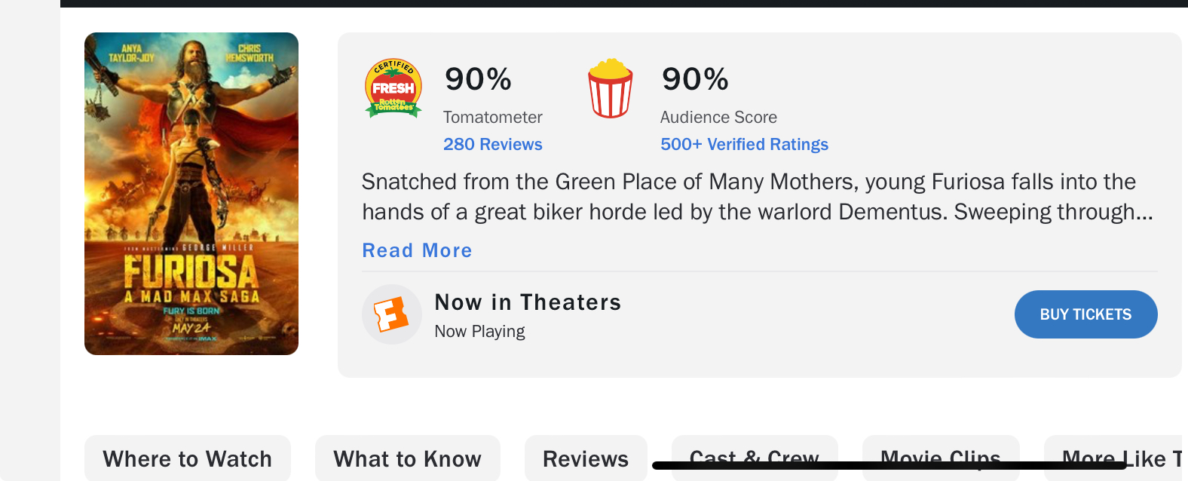Click the 90% Tomatometer score
1188x481 pixels.
click(x=478, y=79)
